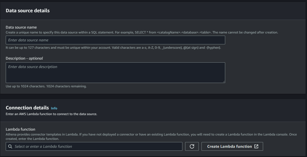The image size is (307, 157).
Task: Select the Data source details heading
Action: [28, 11]
